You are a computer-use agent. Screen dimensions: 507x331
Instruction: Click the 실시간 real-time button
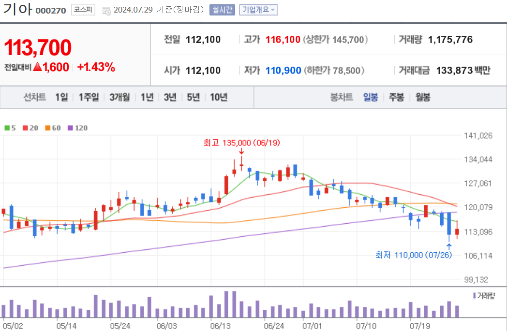coord(222,10)
